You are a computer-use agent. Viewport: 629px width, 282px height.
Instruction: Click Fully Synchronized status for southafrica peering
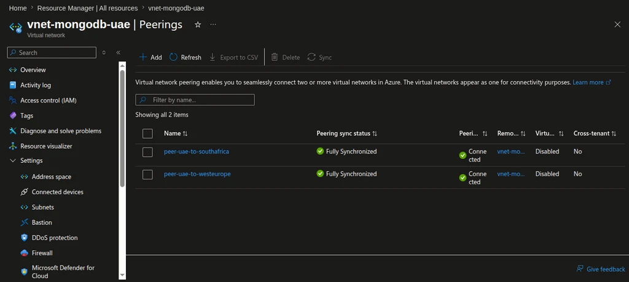point(346,152)
